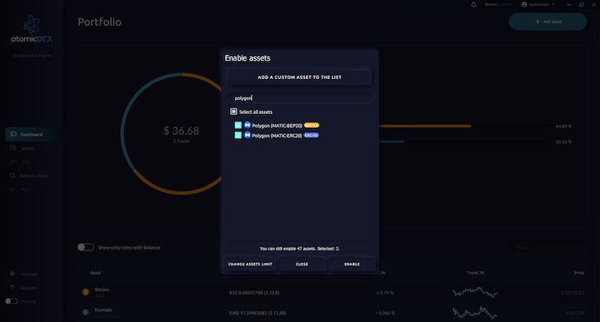The width and height of the screenshot is (600, 322).
Task: Tick the Select all assets checkbox
Action: click(233, 111)
